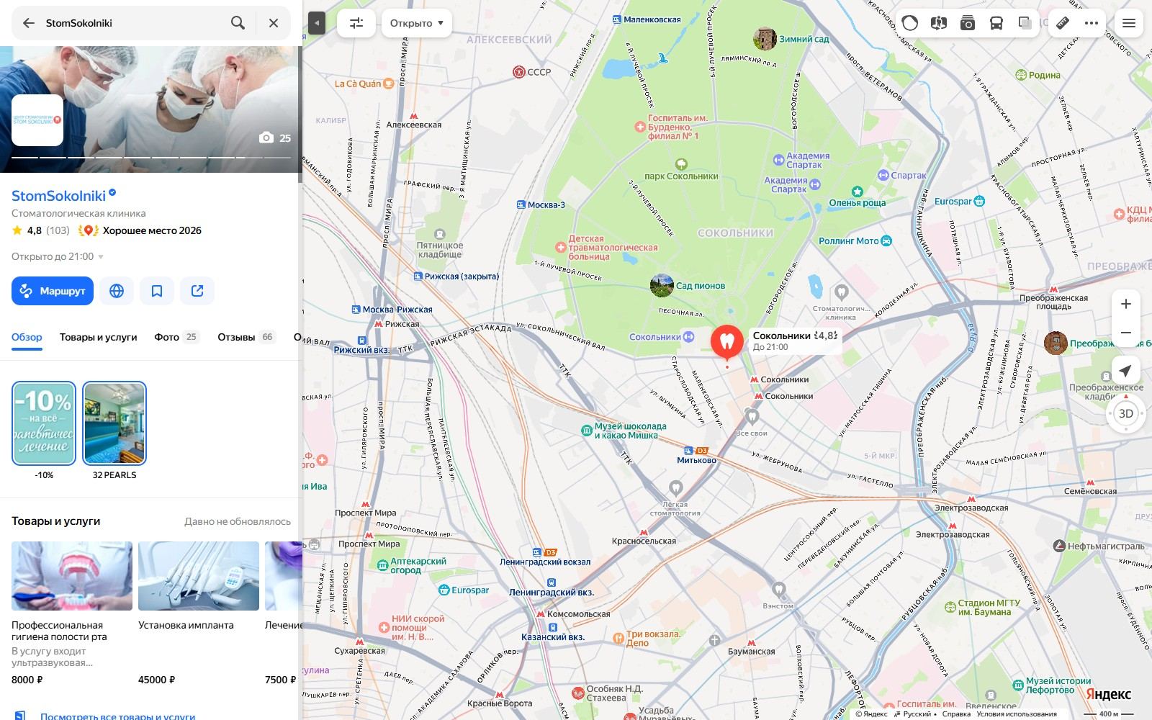Viewport: 1152px width, 720px height.
Task: Open the more tools ellipsis menu
Action: tap(1092, 23)
